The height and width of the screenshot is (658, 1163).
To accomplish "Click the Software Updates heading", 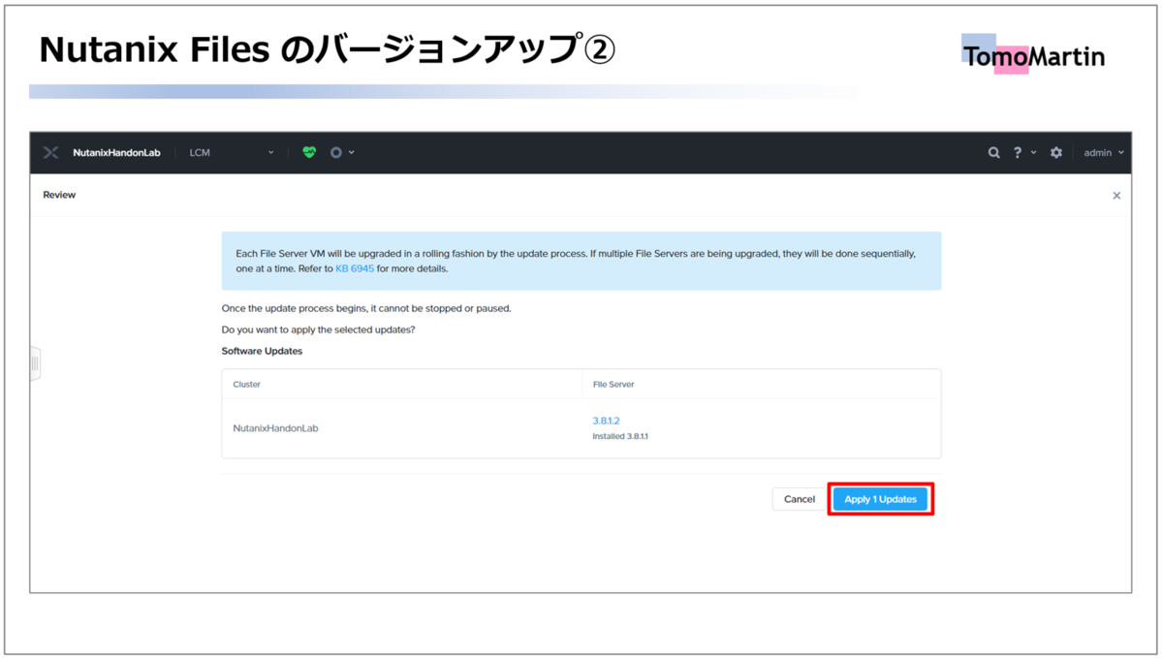I will point(262,351).
